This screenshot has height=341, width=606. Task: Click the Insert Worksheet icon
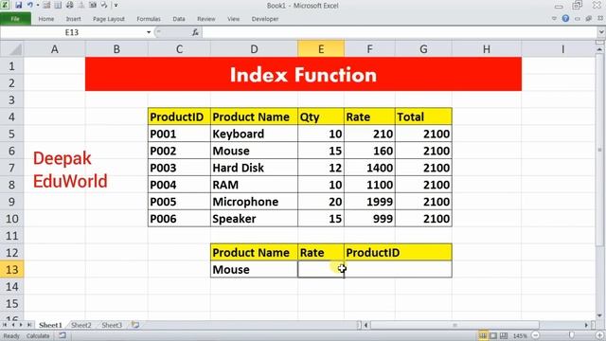[135, 325]
